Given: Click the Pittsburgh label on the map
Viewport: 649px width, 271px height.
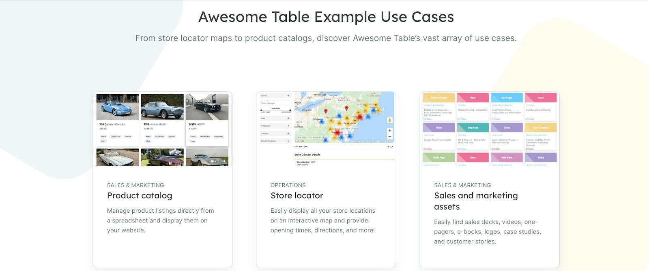Looking at the screenshot, I should [x=317, y=119].
